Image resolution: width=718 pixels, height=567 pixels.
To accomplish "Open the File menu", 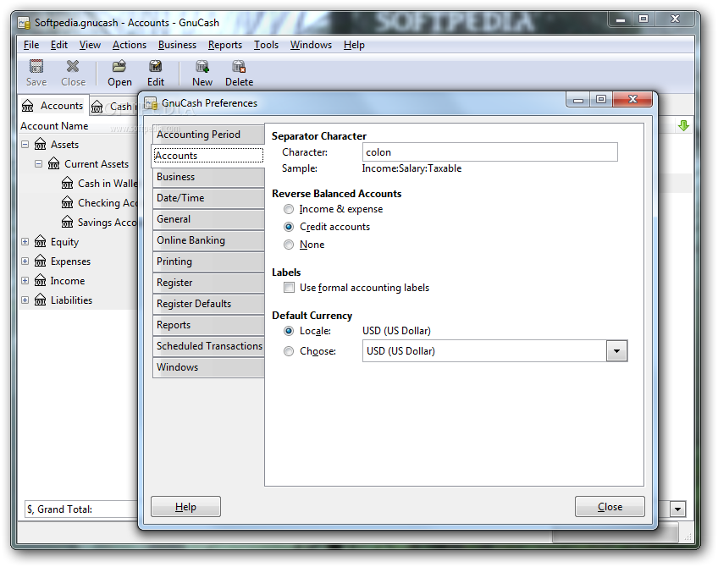I will coord(31,45).
